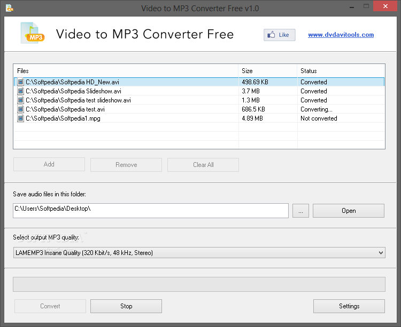Open the output folder with Open button

(x=349, y=211)
